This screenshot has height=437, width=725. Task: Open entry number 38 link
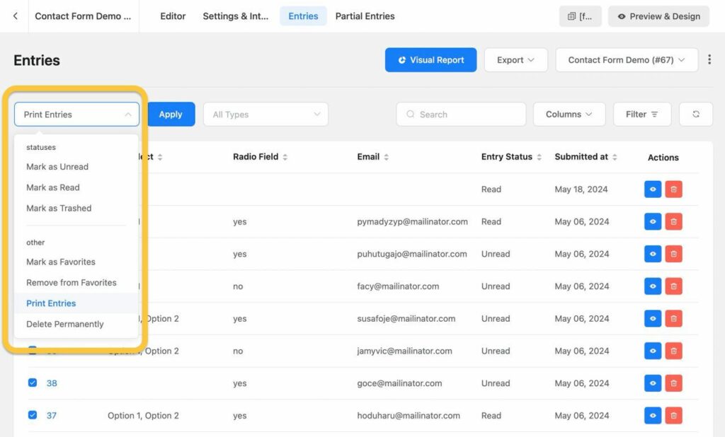click(52, 383)
